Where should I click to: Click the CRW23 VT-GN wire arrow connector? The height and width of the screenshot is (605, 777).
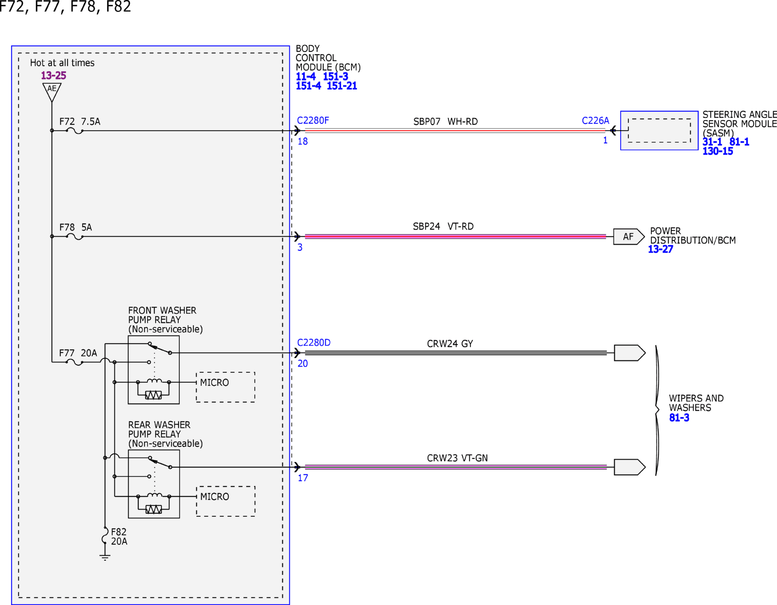(x=630, y=467)
